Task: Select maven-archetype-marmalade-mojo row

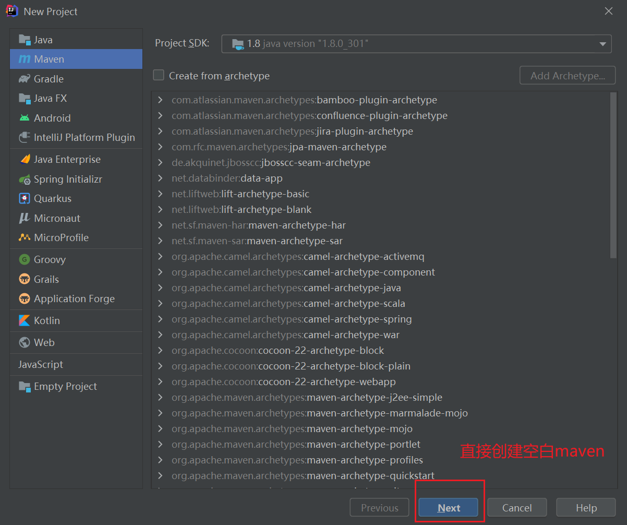Action: point(381,413)
